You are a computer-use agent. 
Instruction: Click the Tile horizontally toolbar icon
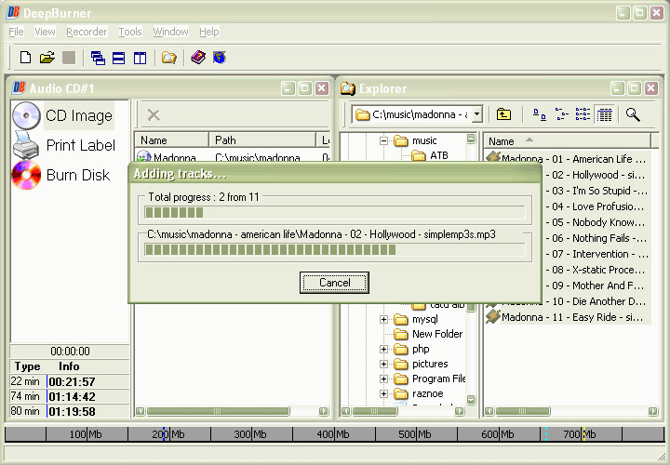119,58
